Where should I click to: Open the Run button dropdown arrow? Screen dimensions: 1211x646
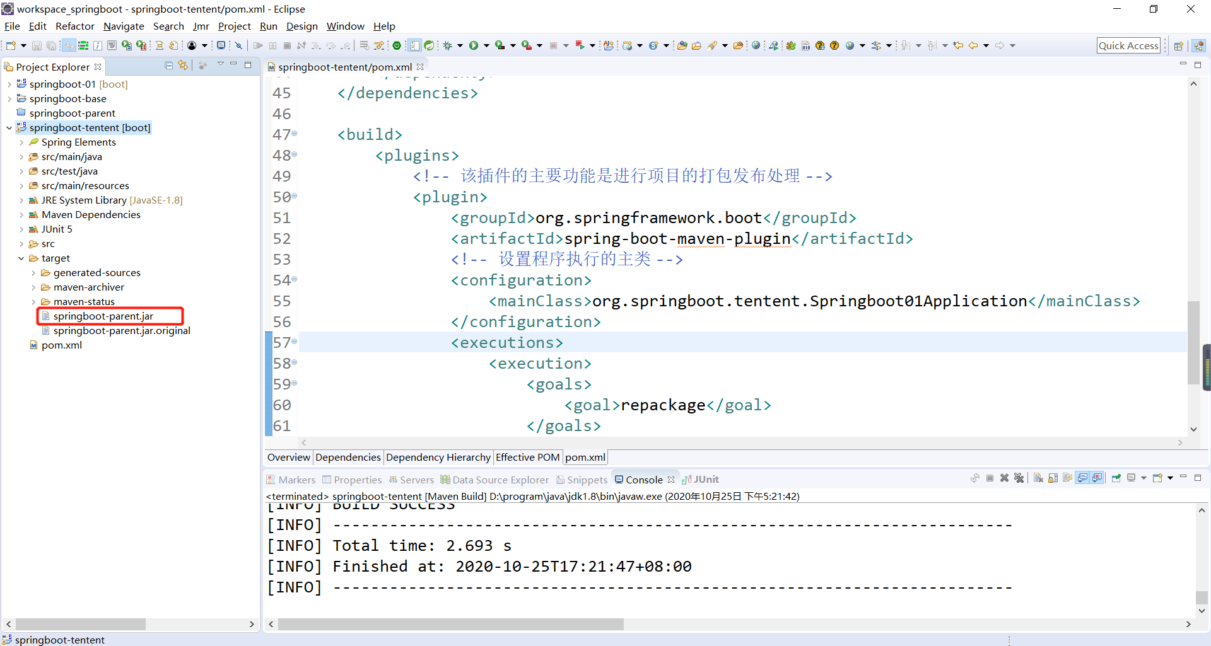pos(486,45)
